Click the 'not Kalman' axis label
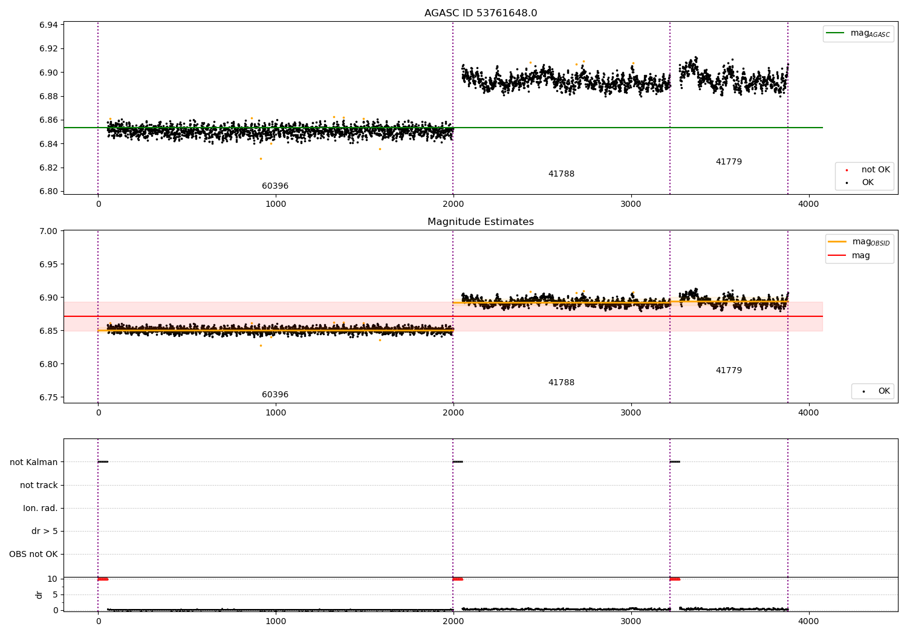907x635 pixels. click(34, 462)
